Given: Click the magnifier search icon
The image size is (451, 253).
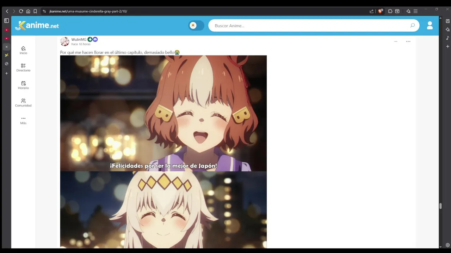Looking at the screenshot, I should pos(412,25).
